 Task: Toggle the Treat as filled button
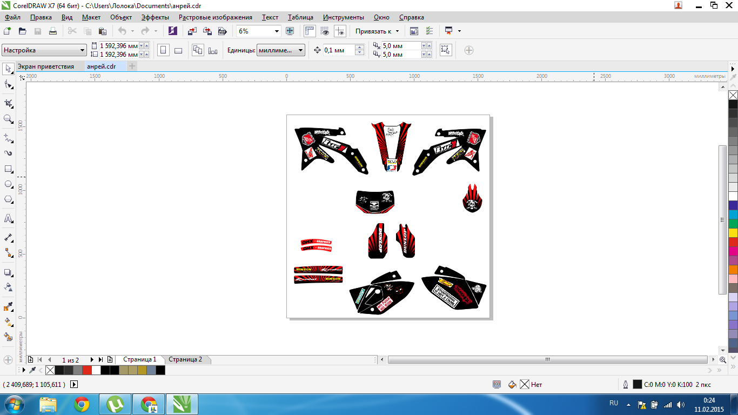click(445, 50)
